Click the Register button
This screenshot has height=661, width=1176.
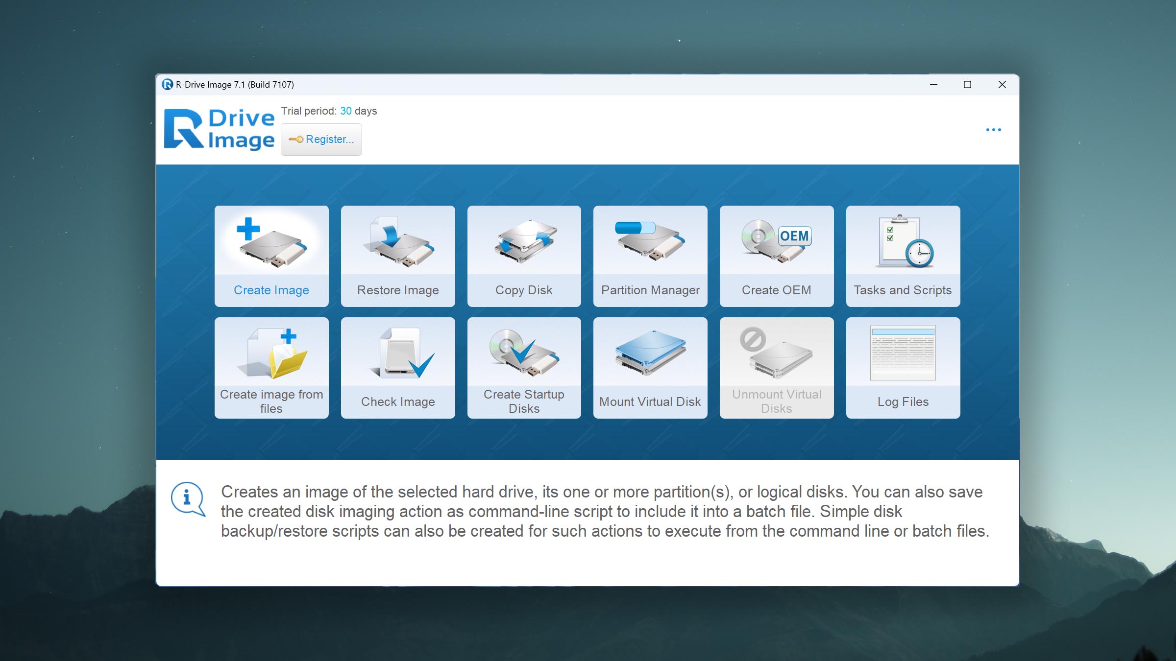point(321,140)
